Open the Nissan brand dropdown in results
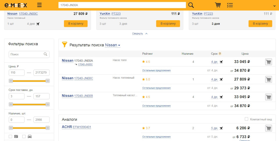 coord(112,45)
